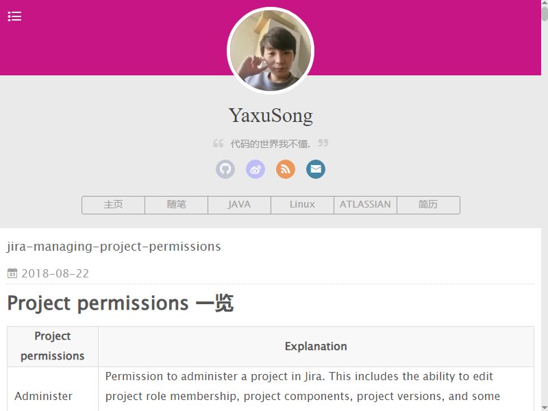
Task: Select the Linux category tab
Action: [302, 205]
